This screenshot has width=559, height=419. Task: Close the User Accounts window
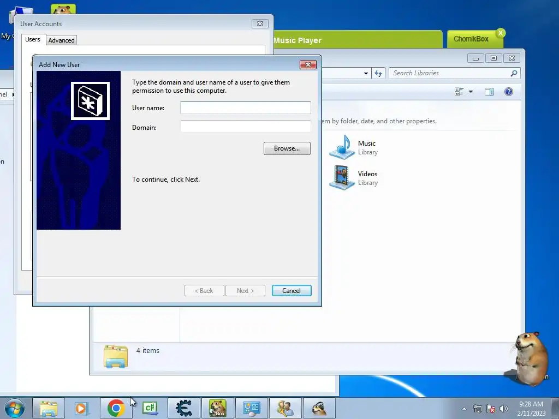260,24
